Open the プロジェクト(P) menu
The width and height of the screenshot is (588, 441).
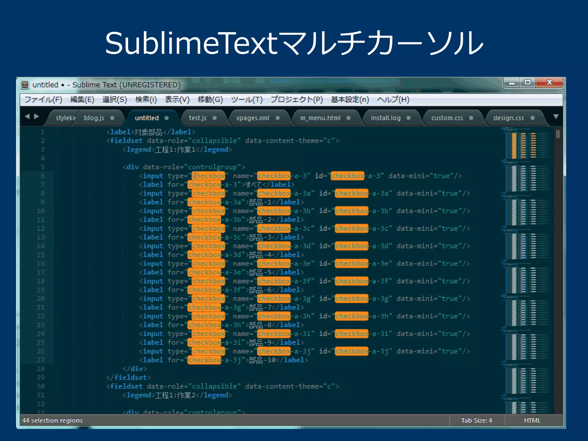coord(297,99)
